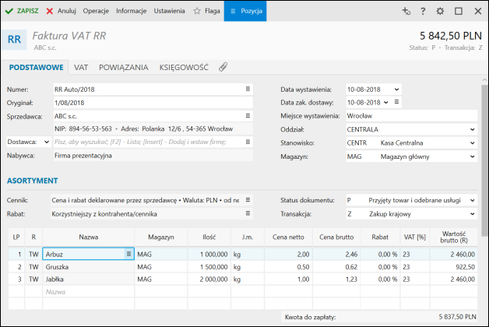Switch to the KSIĘGOWOŚĆ tab

coord(183,68)
